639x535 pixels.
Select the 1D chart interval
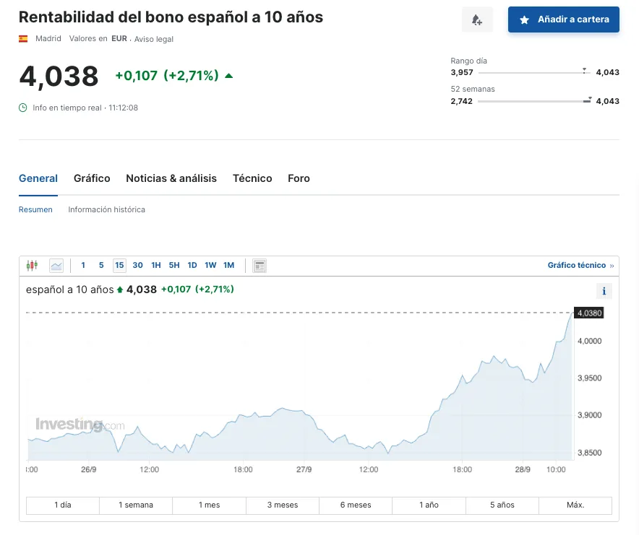pos(192,266)
